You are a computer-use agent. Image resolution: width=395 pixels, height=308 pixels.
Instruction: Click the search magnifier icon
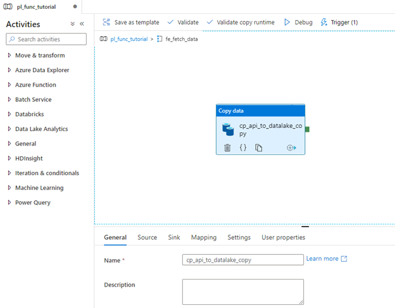pyautogui.click(x=12, y=39)
